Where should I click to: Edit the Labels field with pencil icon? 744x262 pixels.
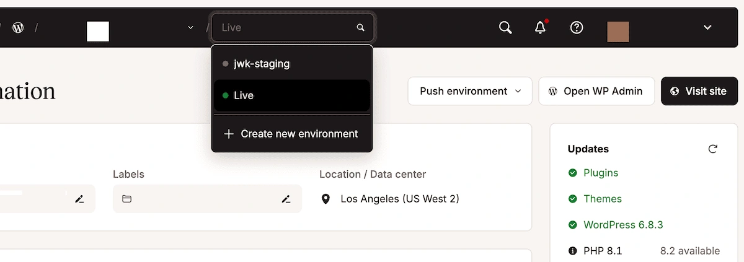pyautogui.click(x=286, y=199)
